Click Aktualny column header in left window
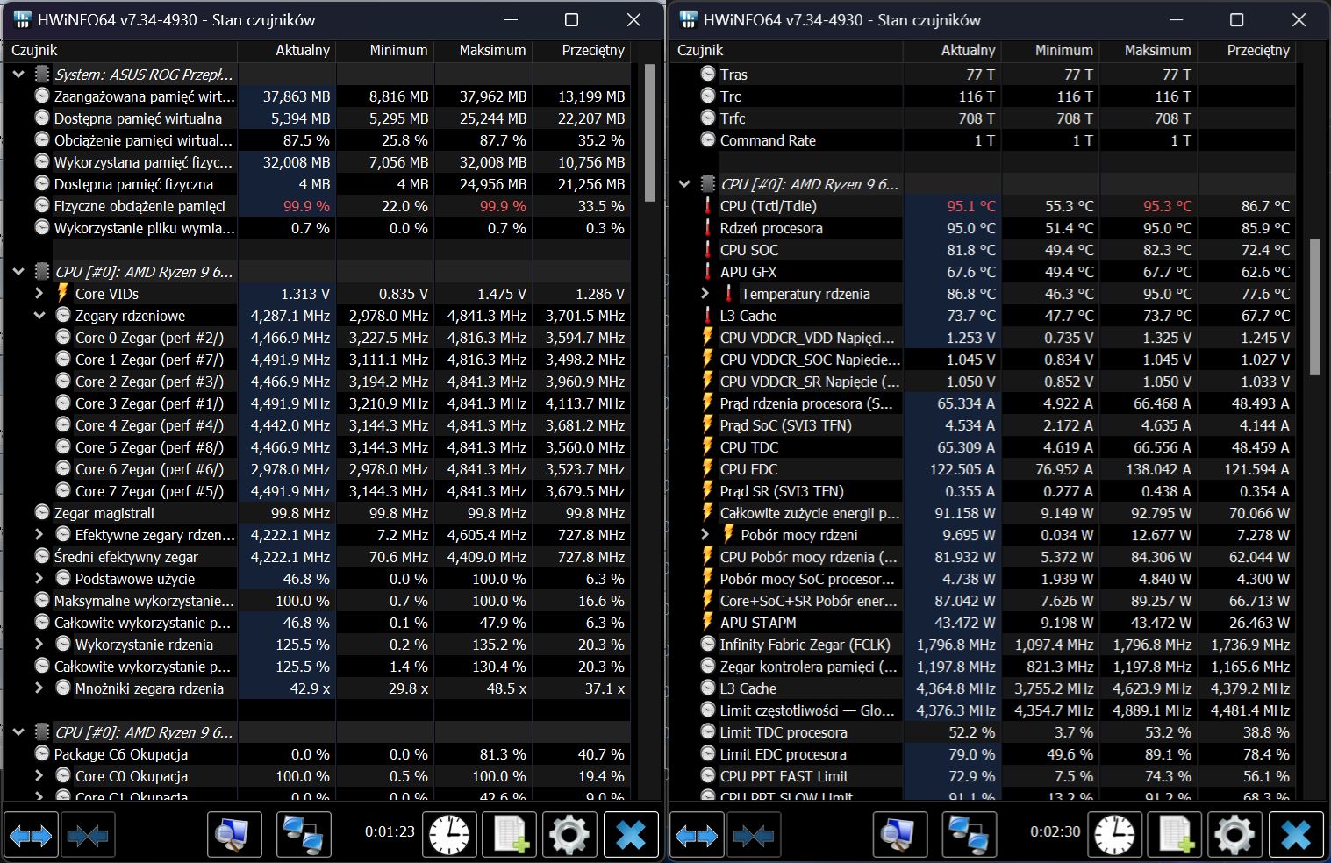Image resolution: width=1331 pixels, height=863 pixels. (287, 51)
